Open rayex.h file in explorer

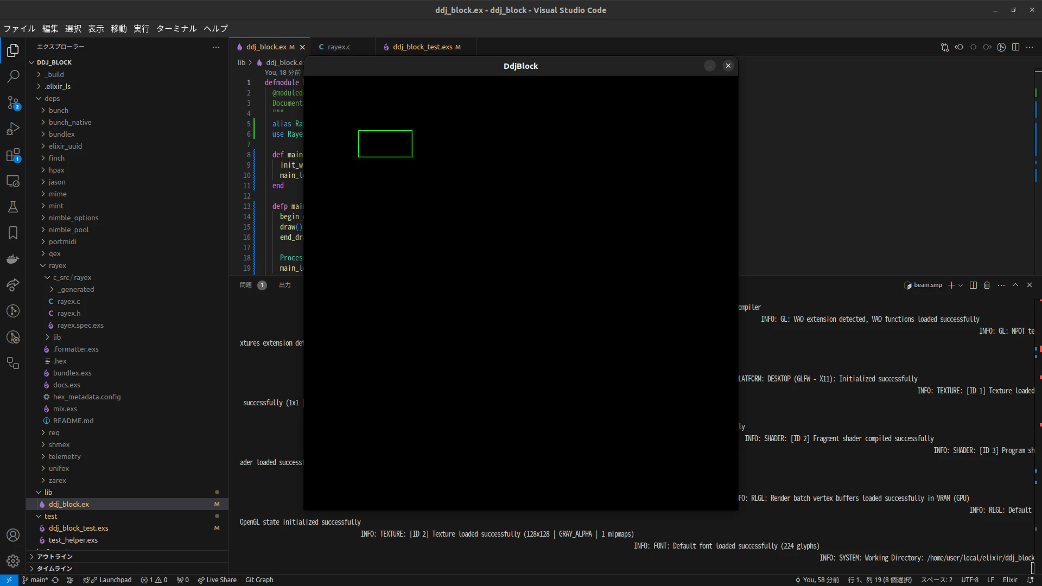coord(69,313)
